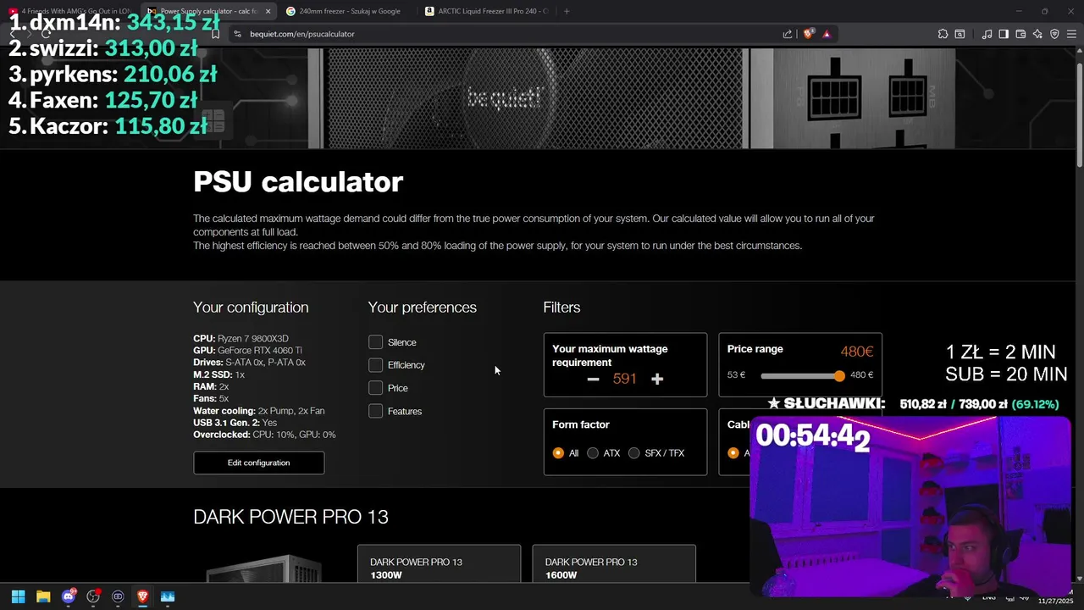Click the be quiet! logo on banner
The image size is (1084, 610).
click(504, 97)
